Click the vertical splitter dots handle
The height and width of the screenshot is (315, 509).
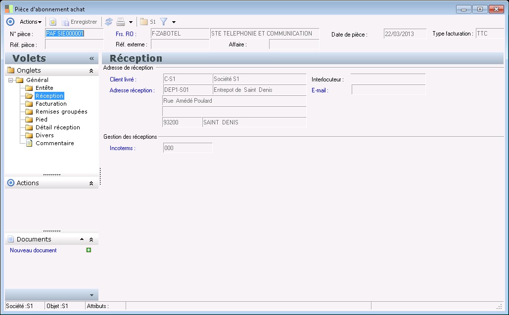100,176
